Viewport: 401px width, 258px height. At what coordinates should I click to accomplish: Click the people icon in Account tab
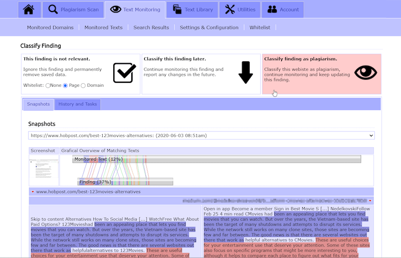pos(272,10)
